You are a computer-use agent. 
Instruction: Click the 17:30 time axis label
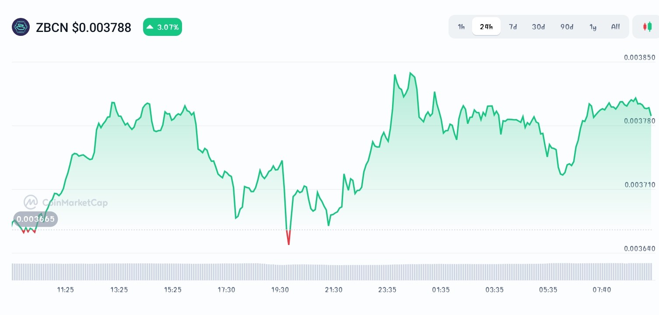pos(227,290)
